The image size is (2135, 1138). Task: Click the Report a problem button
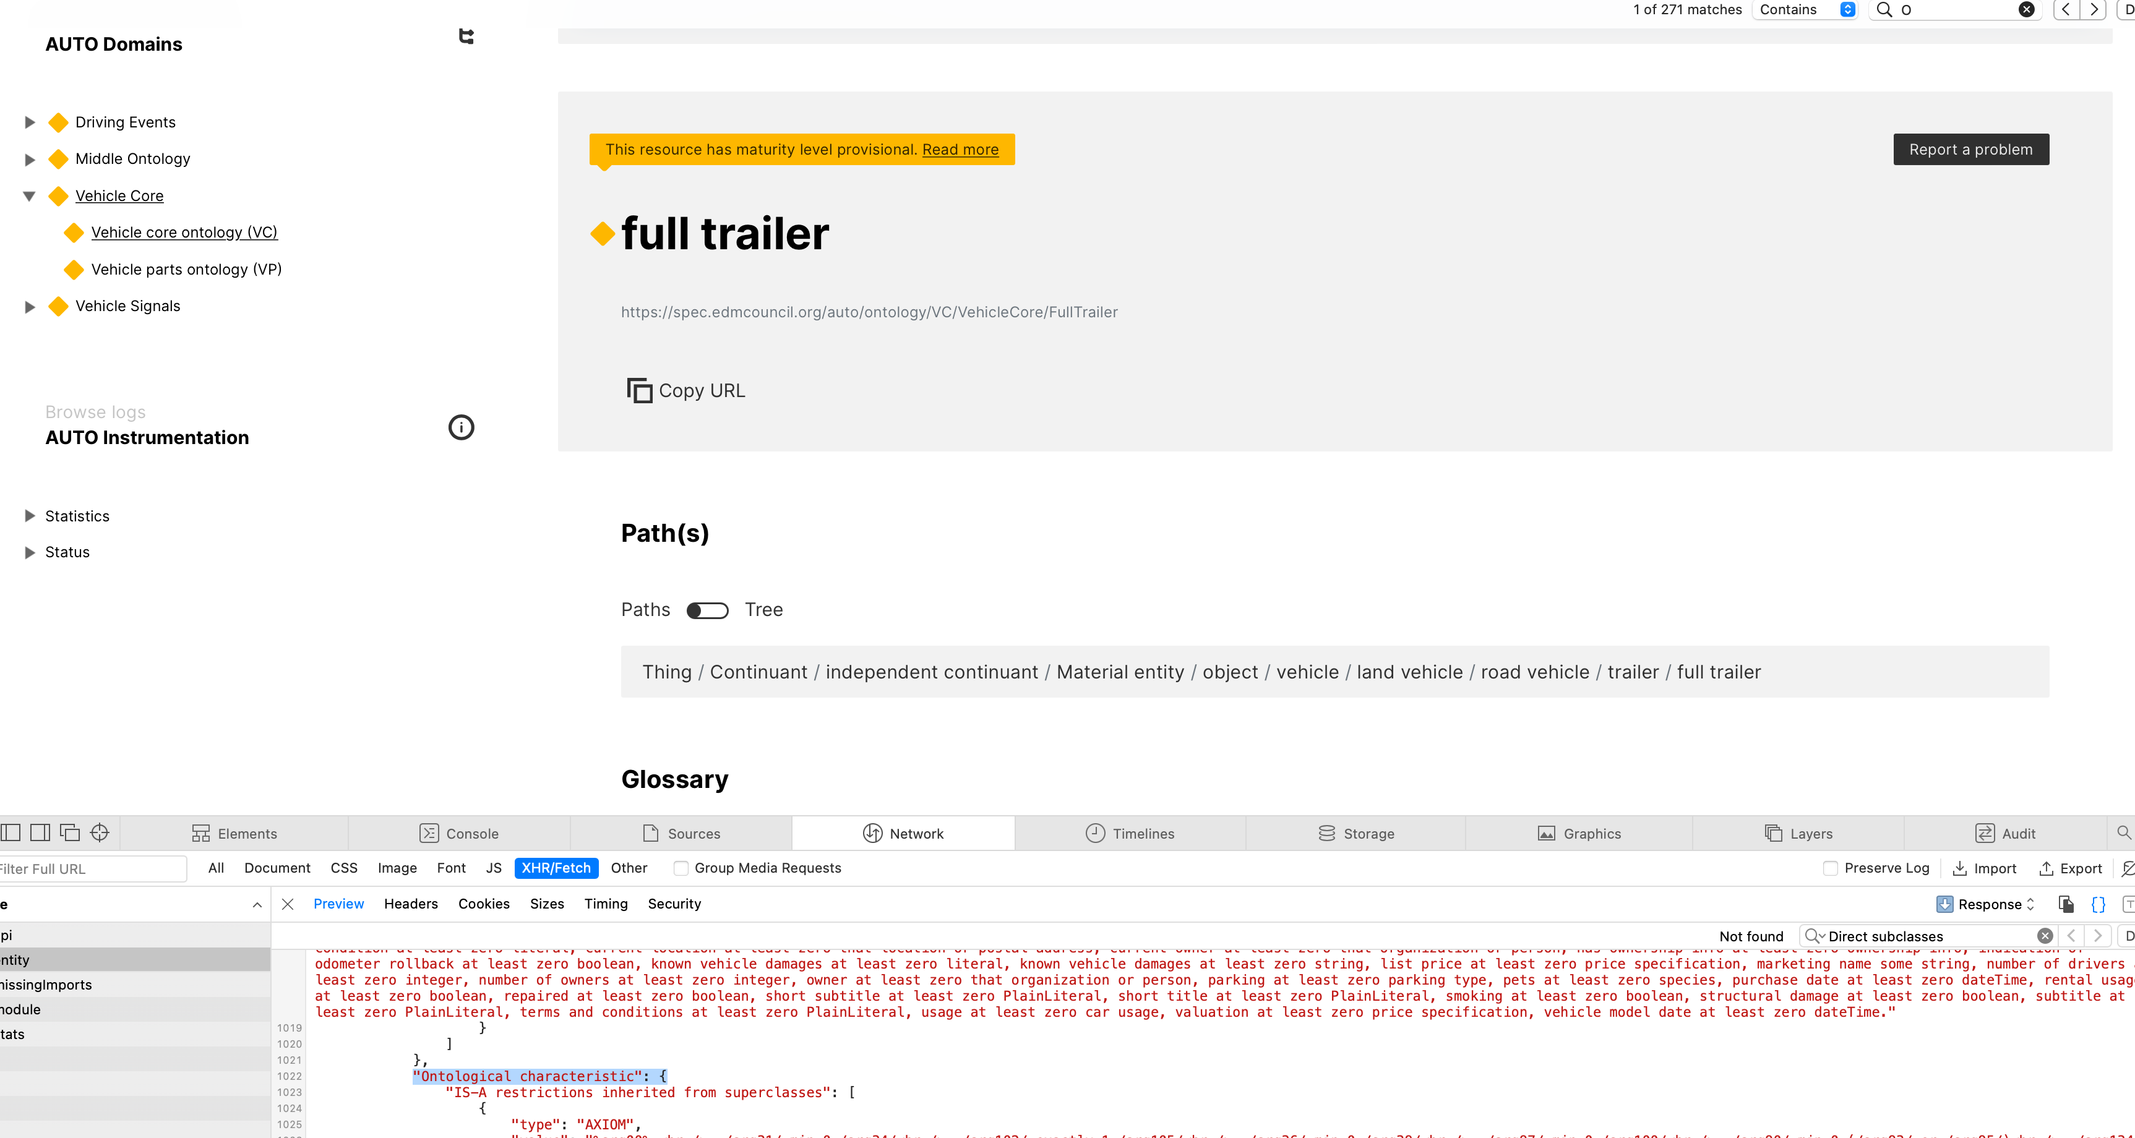click(1971, 149)
